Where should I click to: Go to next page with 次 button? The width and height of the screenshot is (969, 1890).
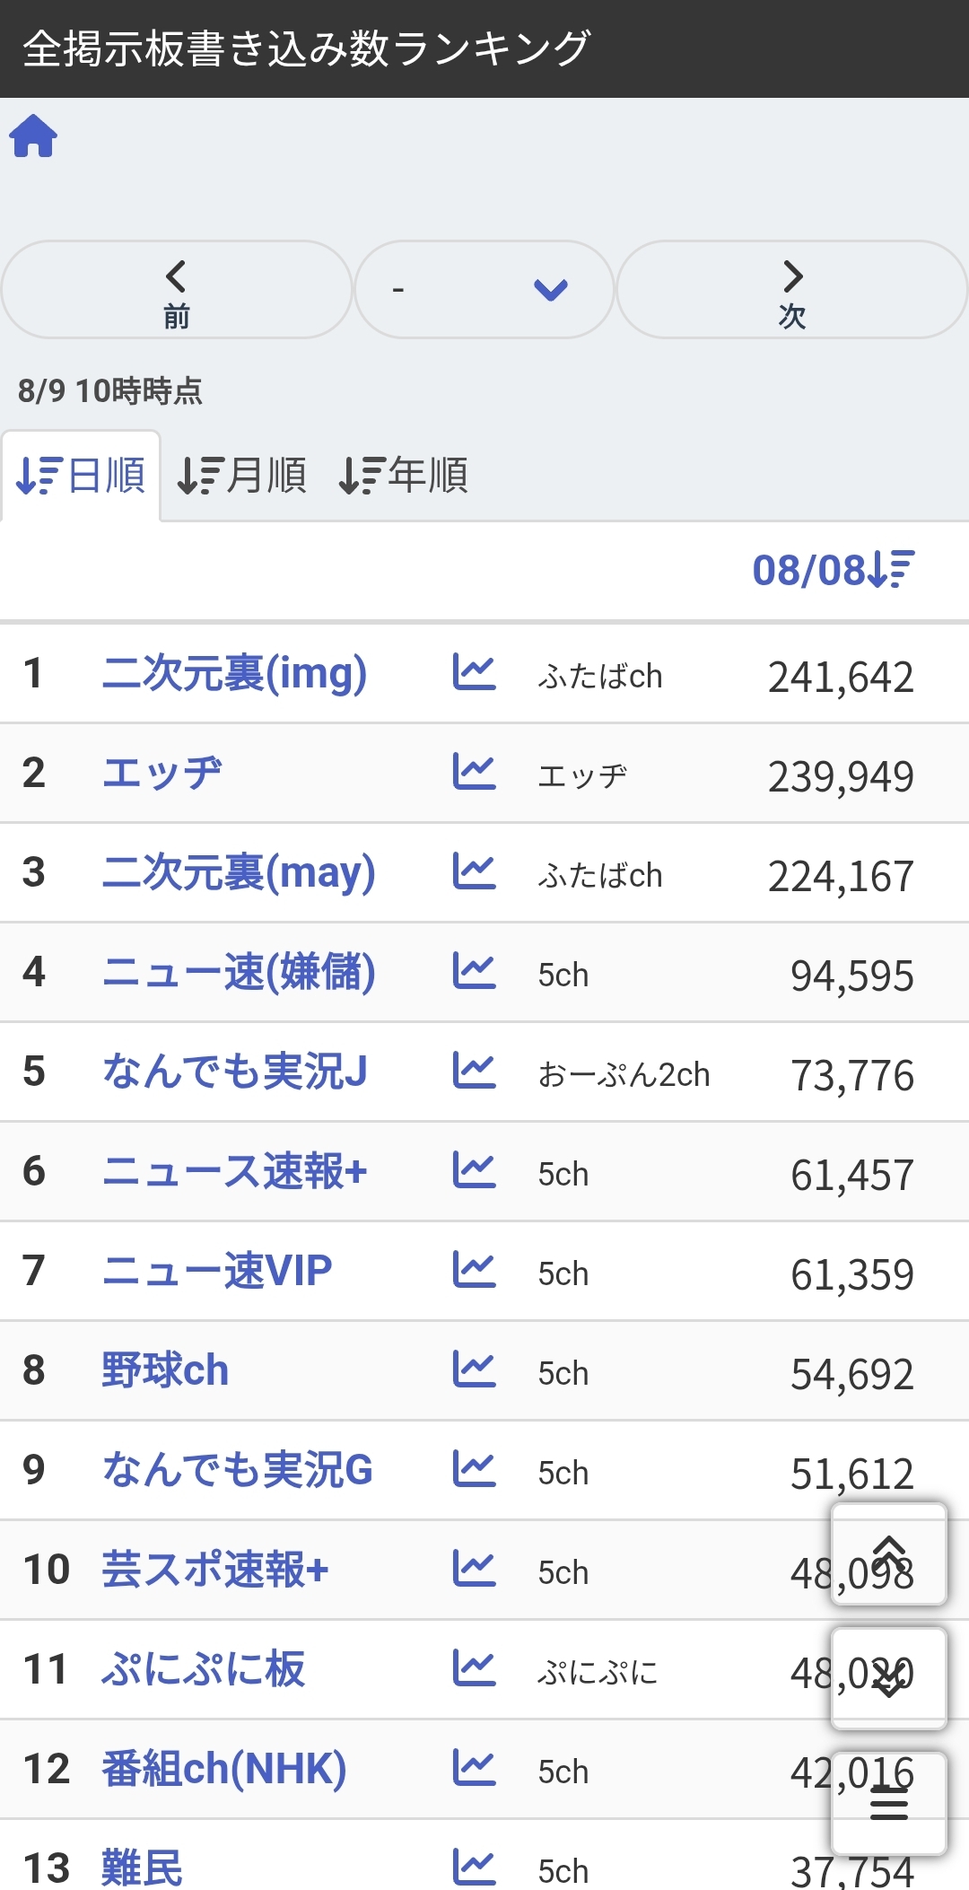point(791,289)
